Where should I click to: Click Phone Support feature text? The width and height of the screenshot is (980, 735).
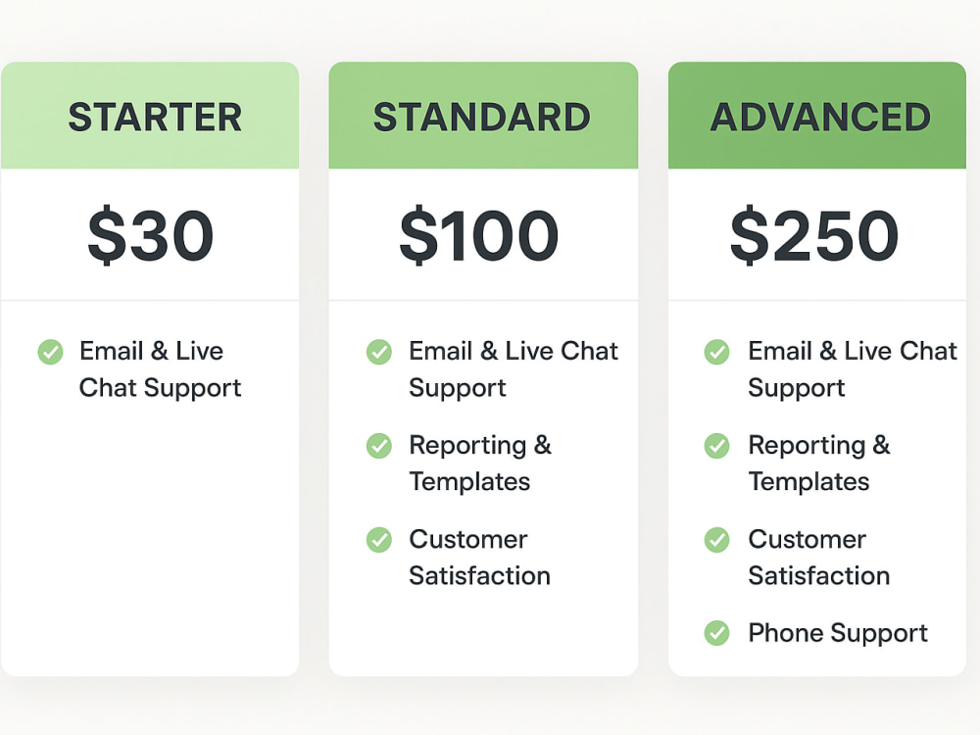838,634
